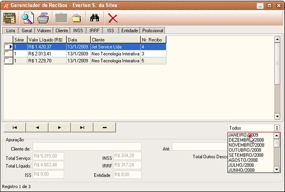Maximize the Gerenciador de Recibos window

pos(269,6)
